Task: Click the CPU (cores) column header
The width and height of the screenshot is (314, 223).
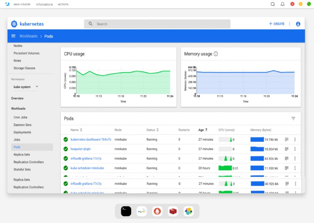Action: click(x=226, y=130)
